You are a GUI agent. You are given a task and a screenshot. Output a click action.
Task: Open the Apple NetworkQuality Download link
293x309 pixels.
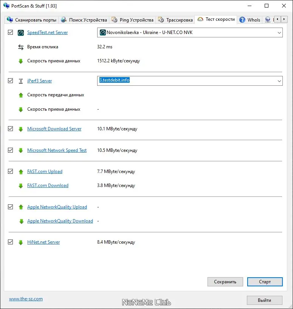(60, 221)
